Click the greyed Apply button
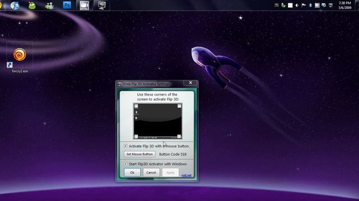 coord(171,173)
